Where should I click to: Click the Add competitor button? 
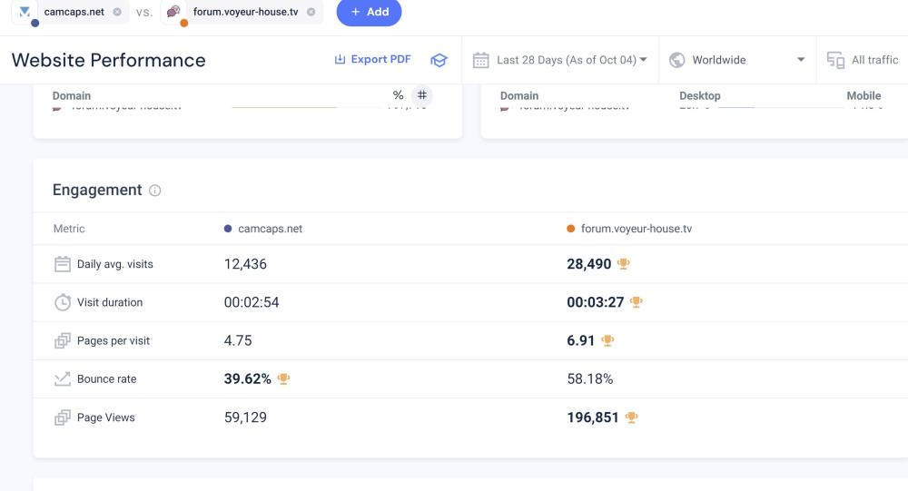click(x=369, y=12)
